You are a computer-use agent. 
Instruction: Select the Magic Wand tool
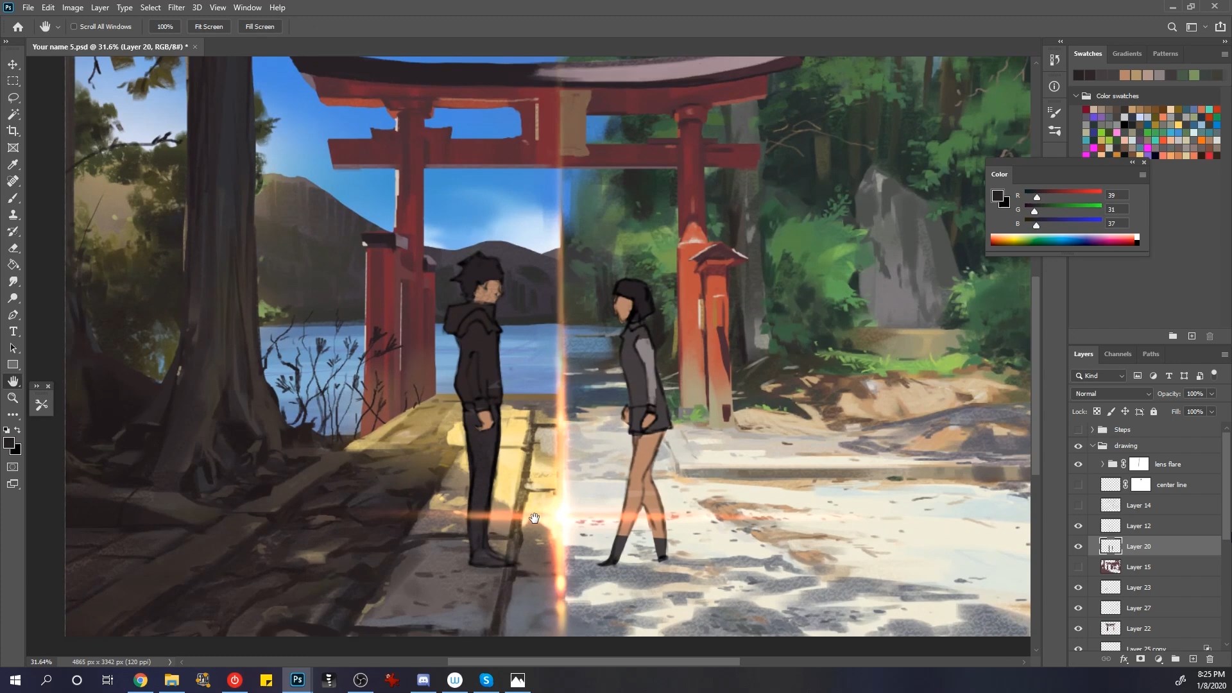(13, 115)
